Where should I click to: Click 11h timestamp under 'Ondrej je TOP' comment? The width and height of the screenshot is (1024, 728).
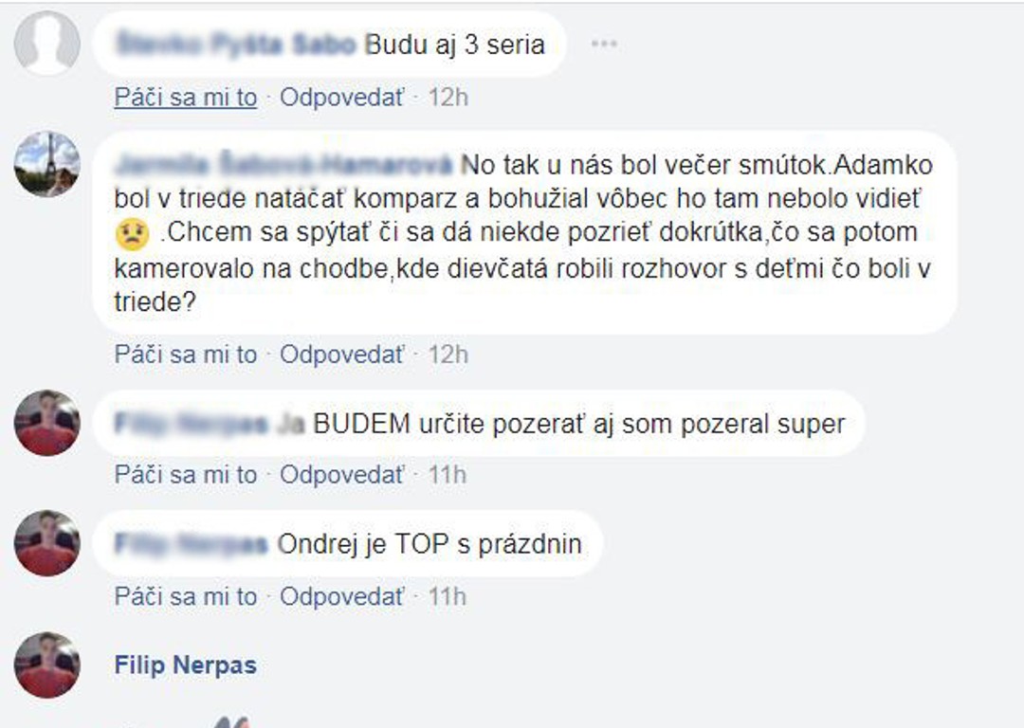[x=448, y=596]
